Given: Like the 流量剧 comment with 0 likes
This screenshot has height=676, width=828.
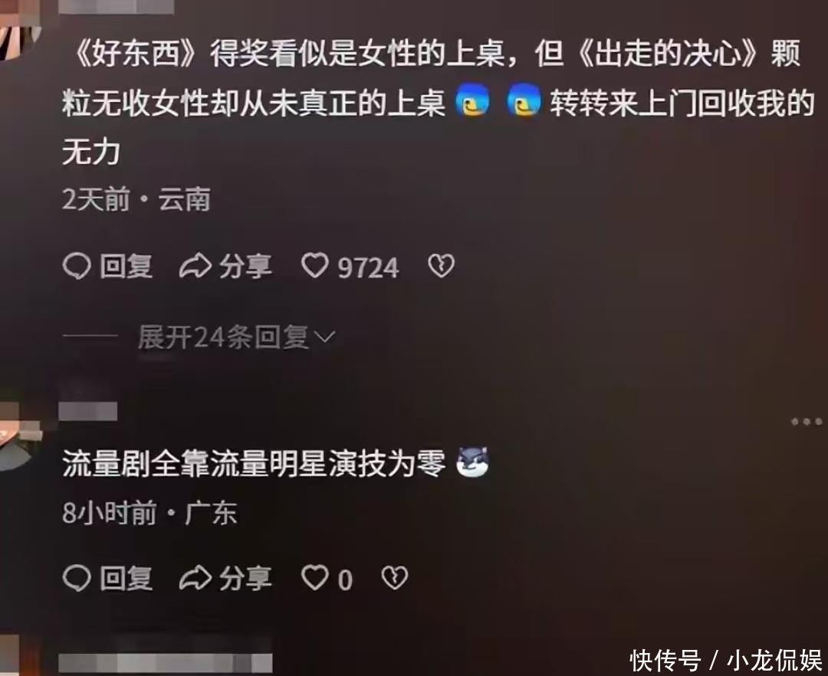Looking at the screenshot, I should pos(315,577).
